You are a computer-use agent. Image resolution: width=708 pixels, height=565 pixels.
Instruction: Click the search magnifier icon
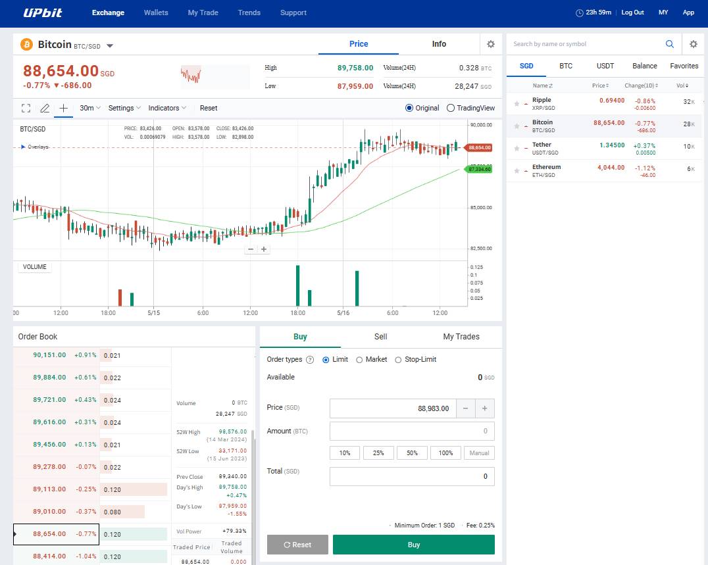670,44
